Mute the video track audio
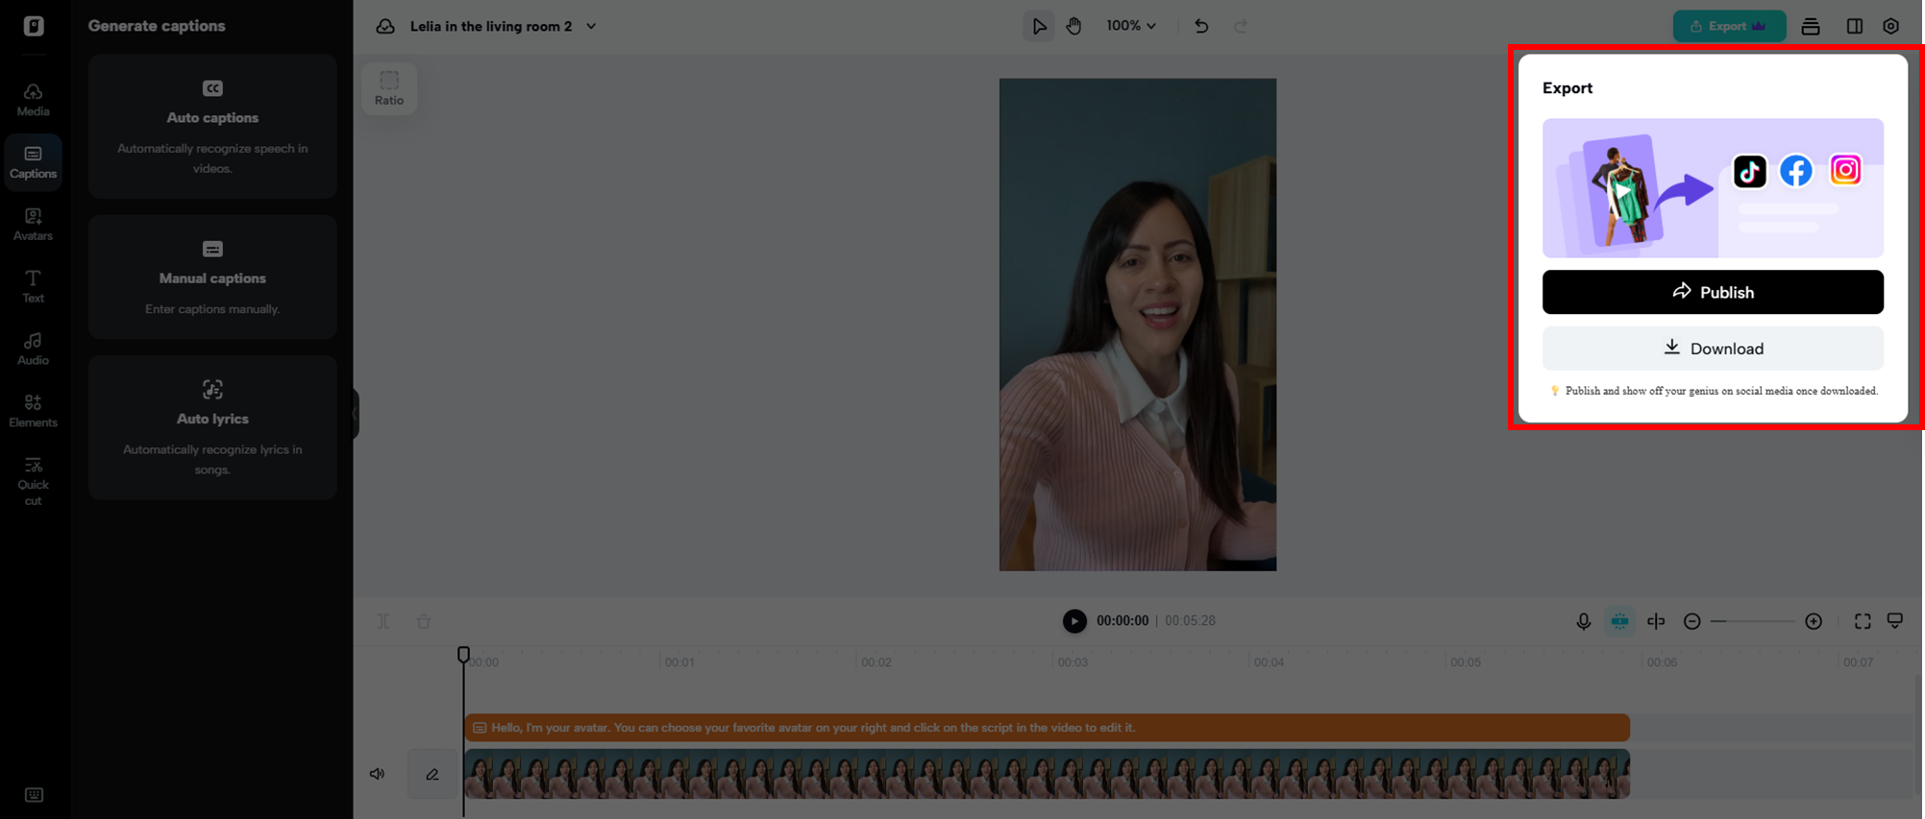 coord(378,774)
